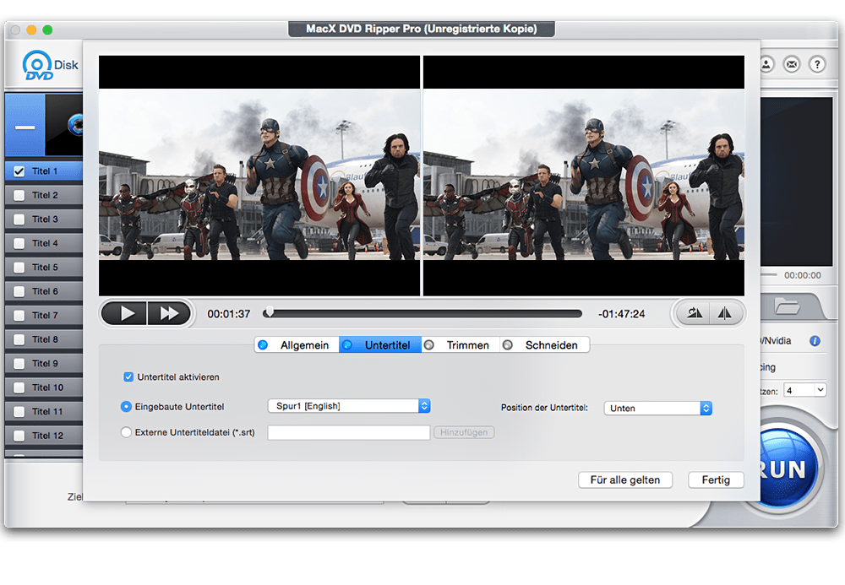The width and height of the screenshot is (845, 585).
Task: Click the register account icon
Action: [x=767, y=64]
